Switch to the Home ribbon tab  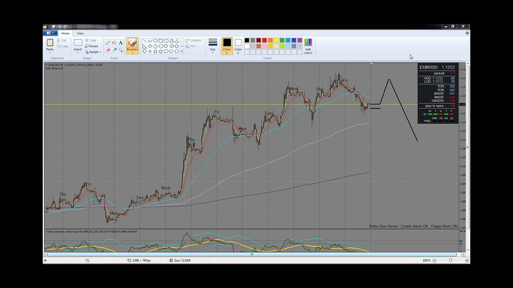pyautogui.click(x=65, y=33)
